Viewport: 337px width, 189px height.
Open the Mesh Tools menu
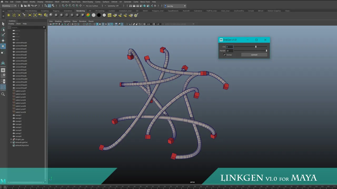[x=76, y=2]
